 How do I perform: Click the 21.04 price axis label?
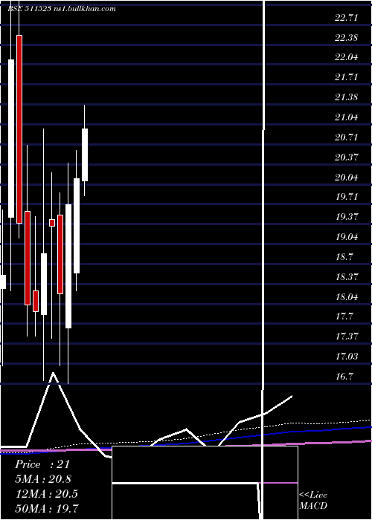pyautogui.click(x=347, y=117)
